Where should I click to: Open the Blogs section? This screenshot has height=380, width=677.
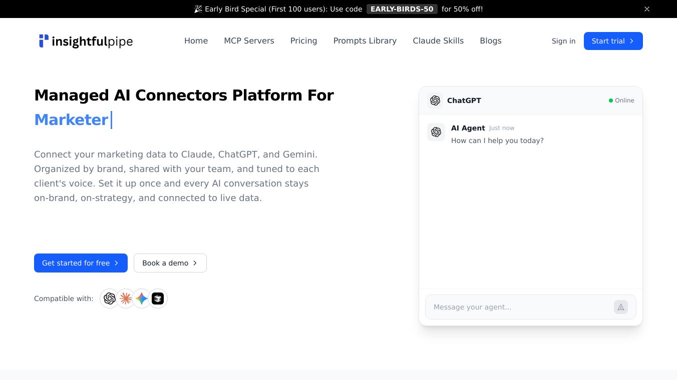click(x=490, y=41)
